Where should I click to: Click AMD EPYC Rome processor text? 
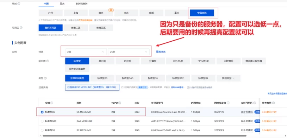pyautogui.click(x=169, y=121)
